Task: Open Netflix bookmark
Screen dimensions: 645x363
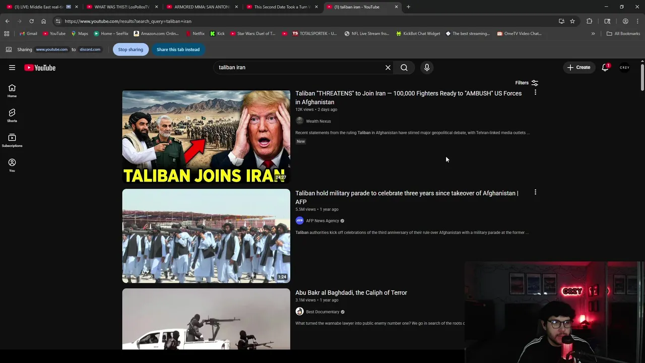Action: [x=195, y=34]
